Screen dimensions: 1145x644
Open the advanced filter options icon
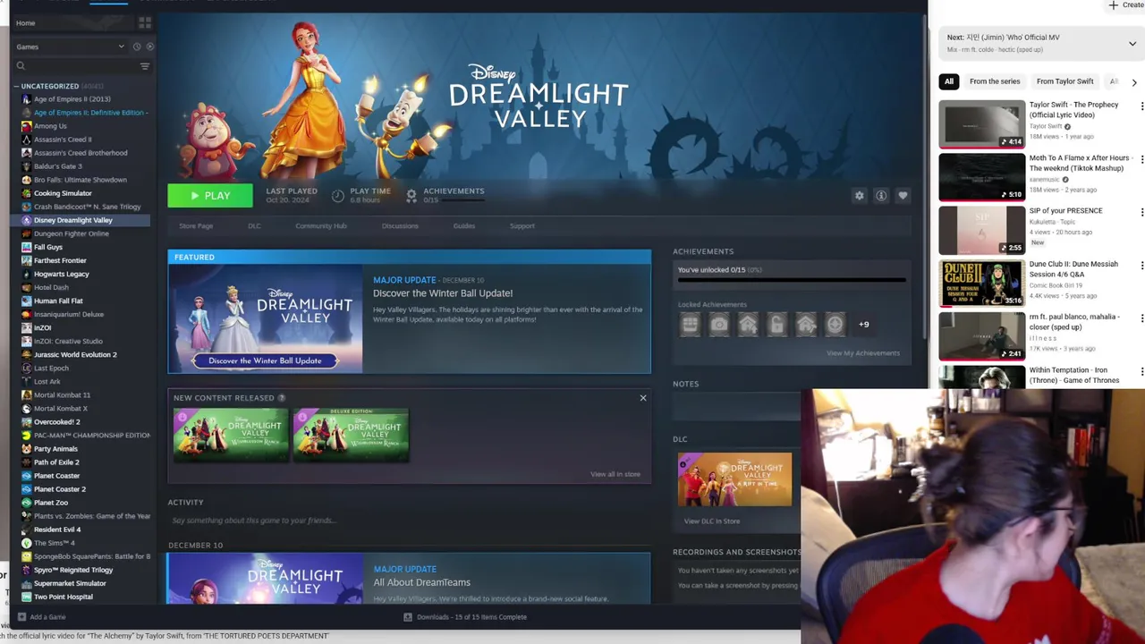pyautogui.click(x=145, y=66)
